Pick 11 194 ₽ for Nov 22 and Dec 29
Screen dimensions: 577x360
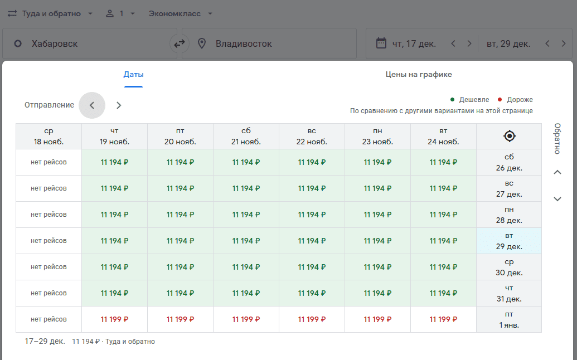tap(312, 241)
